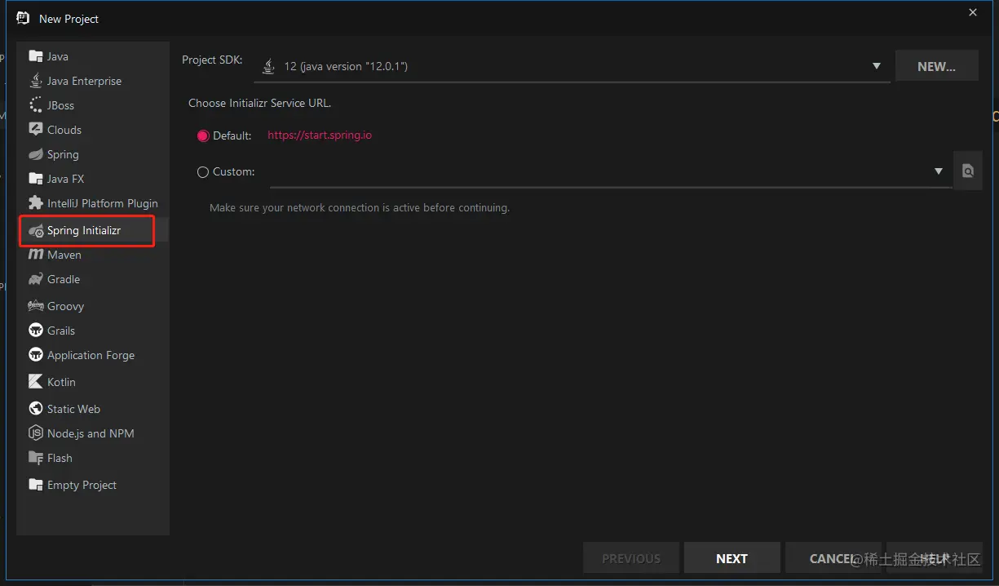Click the Flash folder icon
This screenshot has height=586, width=999.
click(x=35, y=458)
